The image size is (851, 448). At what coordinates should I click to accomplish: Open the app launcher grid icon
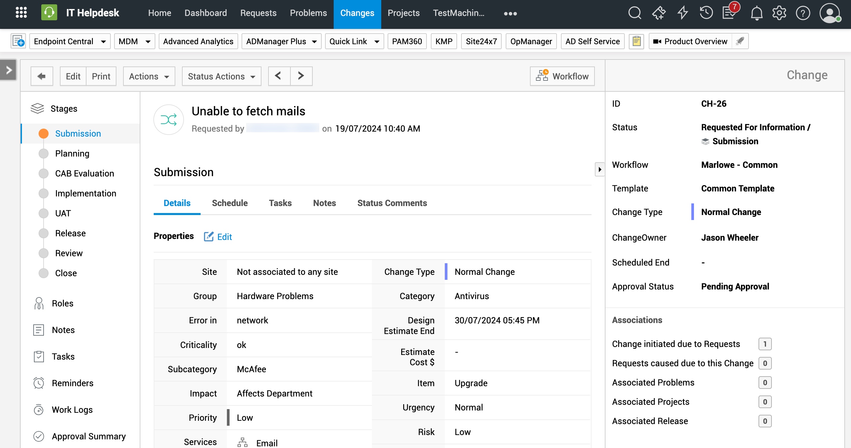click(x=21, y=13)
